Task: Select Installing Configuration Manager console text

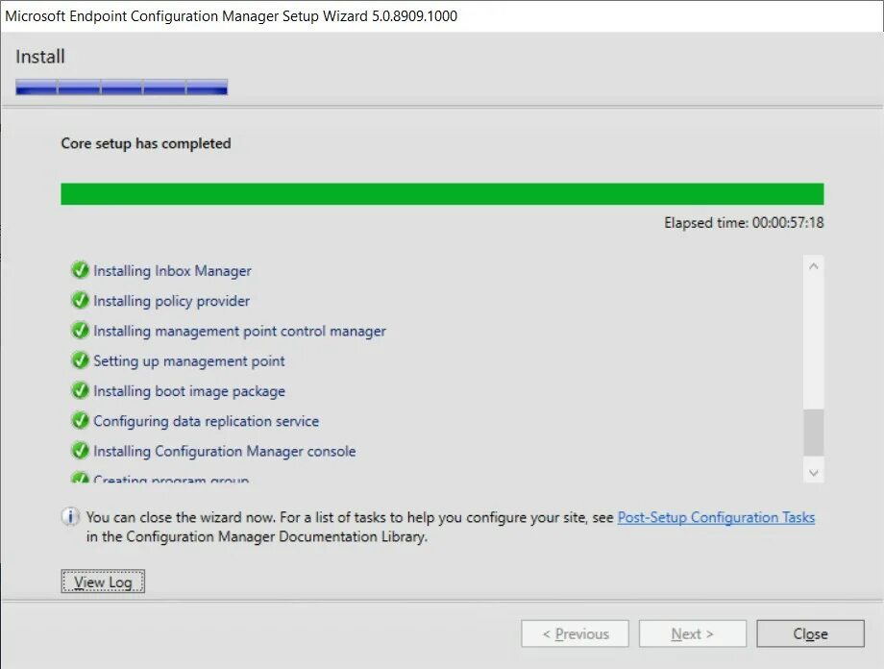Action: pyautogui.click(x=225, y=451)
